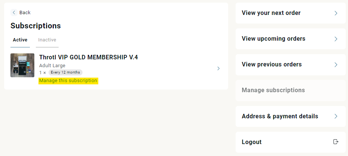This screenshot has height=156, width=348.
Task: Click the back chevron icon
Action: [14, 13]
